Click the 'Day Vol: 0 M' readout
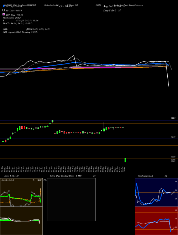 coord(112,10)
